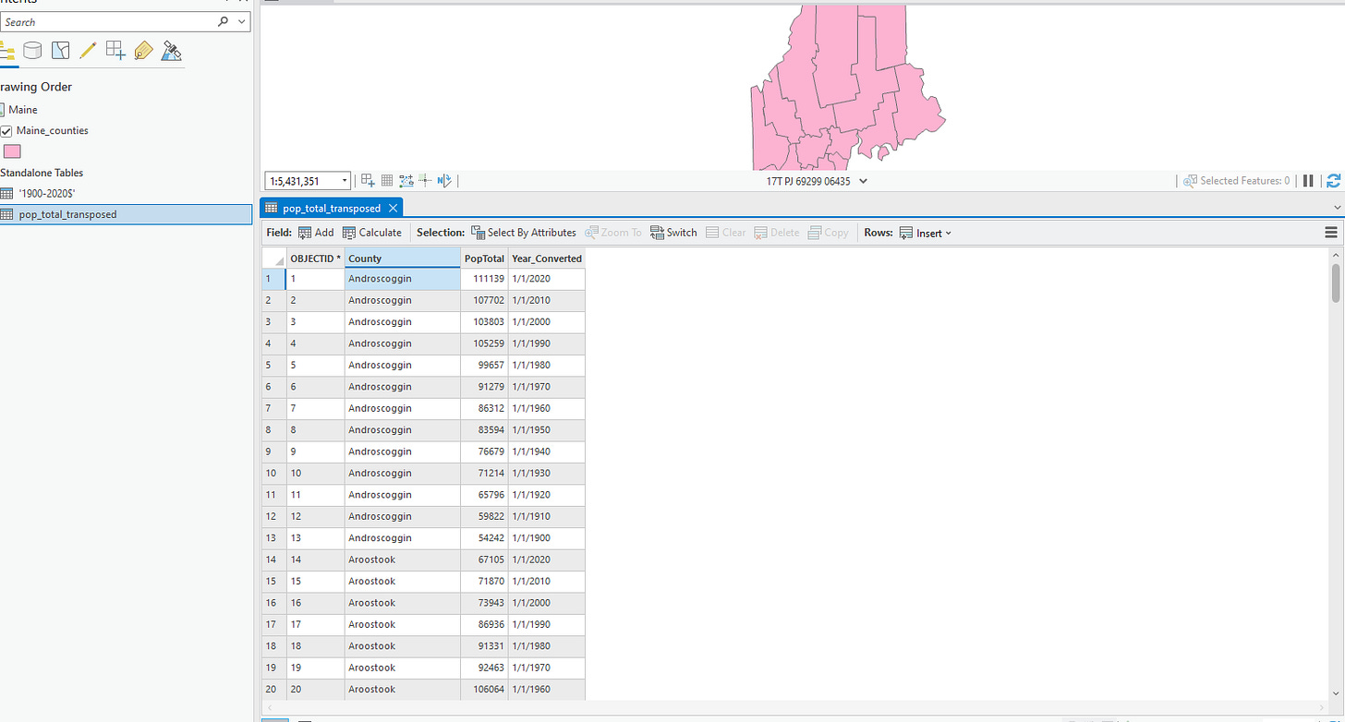Screen dimensions: 1345x722
Task: Select the List By Selection icon
Action: [x=60, y=51]
